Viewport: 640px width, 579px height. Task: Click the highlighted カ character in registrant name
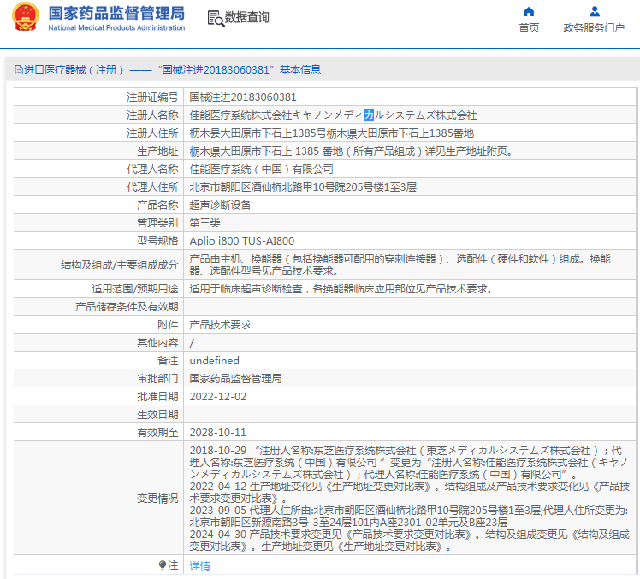tap(369, 115)
